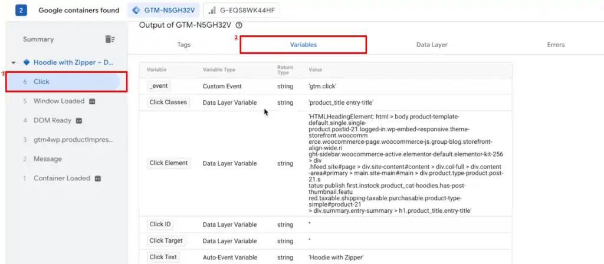Switch to the Errors tab
This screenshot has height=264, width=604.
pos(556,45)
